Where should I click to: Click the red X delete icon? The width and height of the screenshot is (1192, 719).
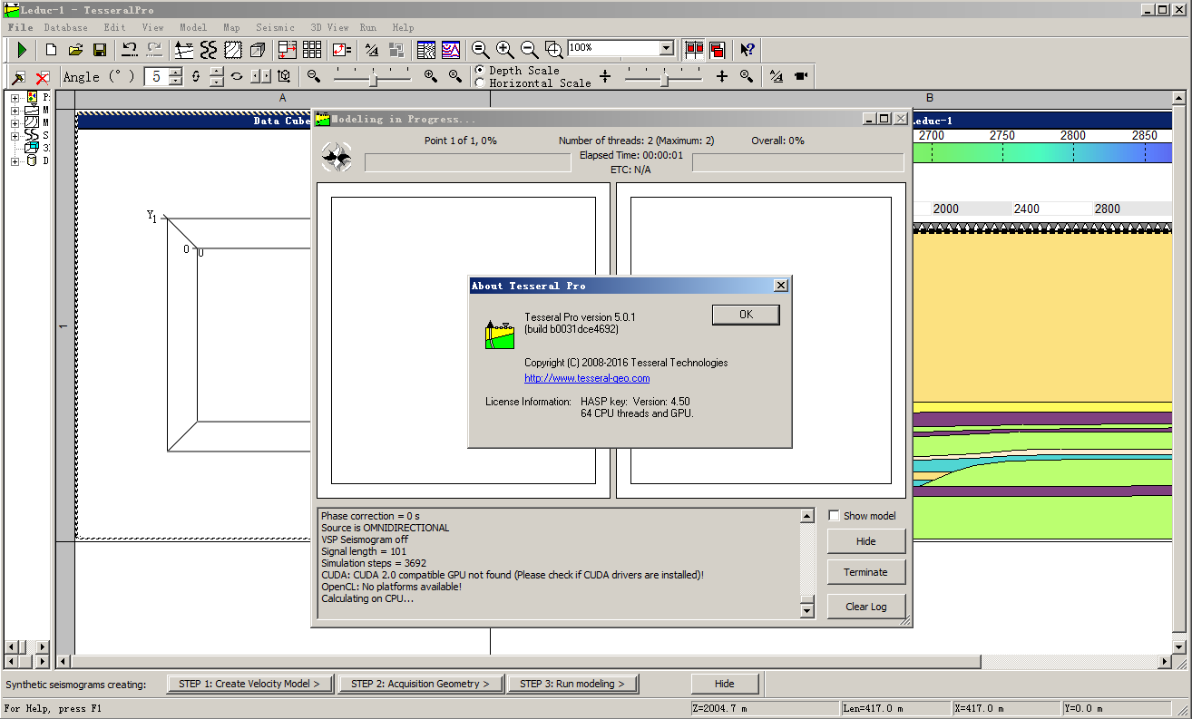[x=43, y=77]
